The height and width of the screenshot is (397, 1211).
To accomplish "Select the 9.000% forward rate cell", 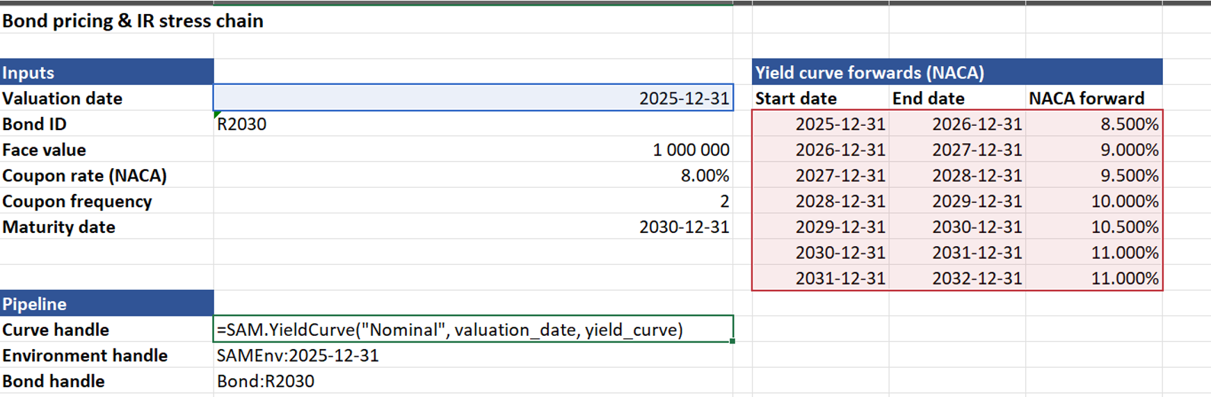I will coord(1094,149).
